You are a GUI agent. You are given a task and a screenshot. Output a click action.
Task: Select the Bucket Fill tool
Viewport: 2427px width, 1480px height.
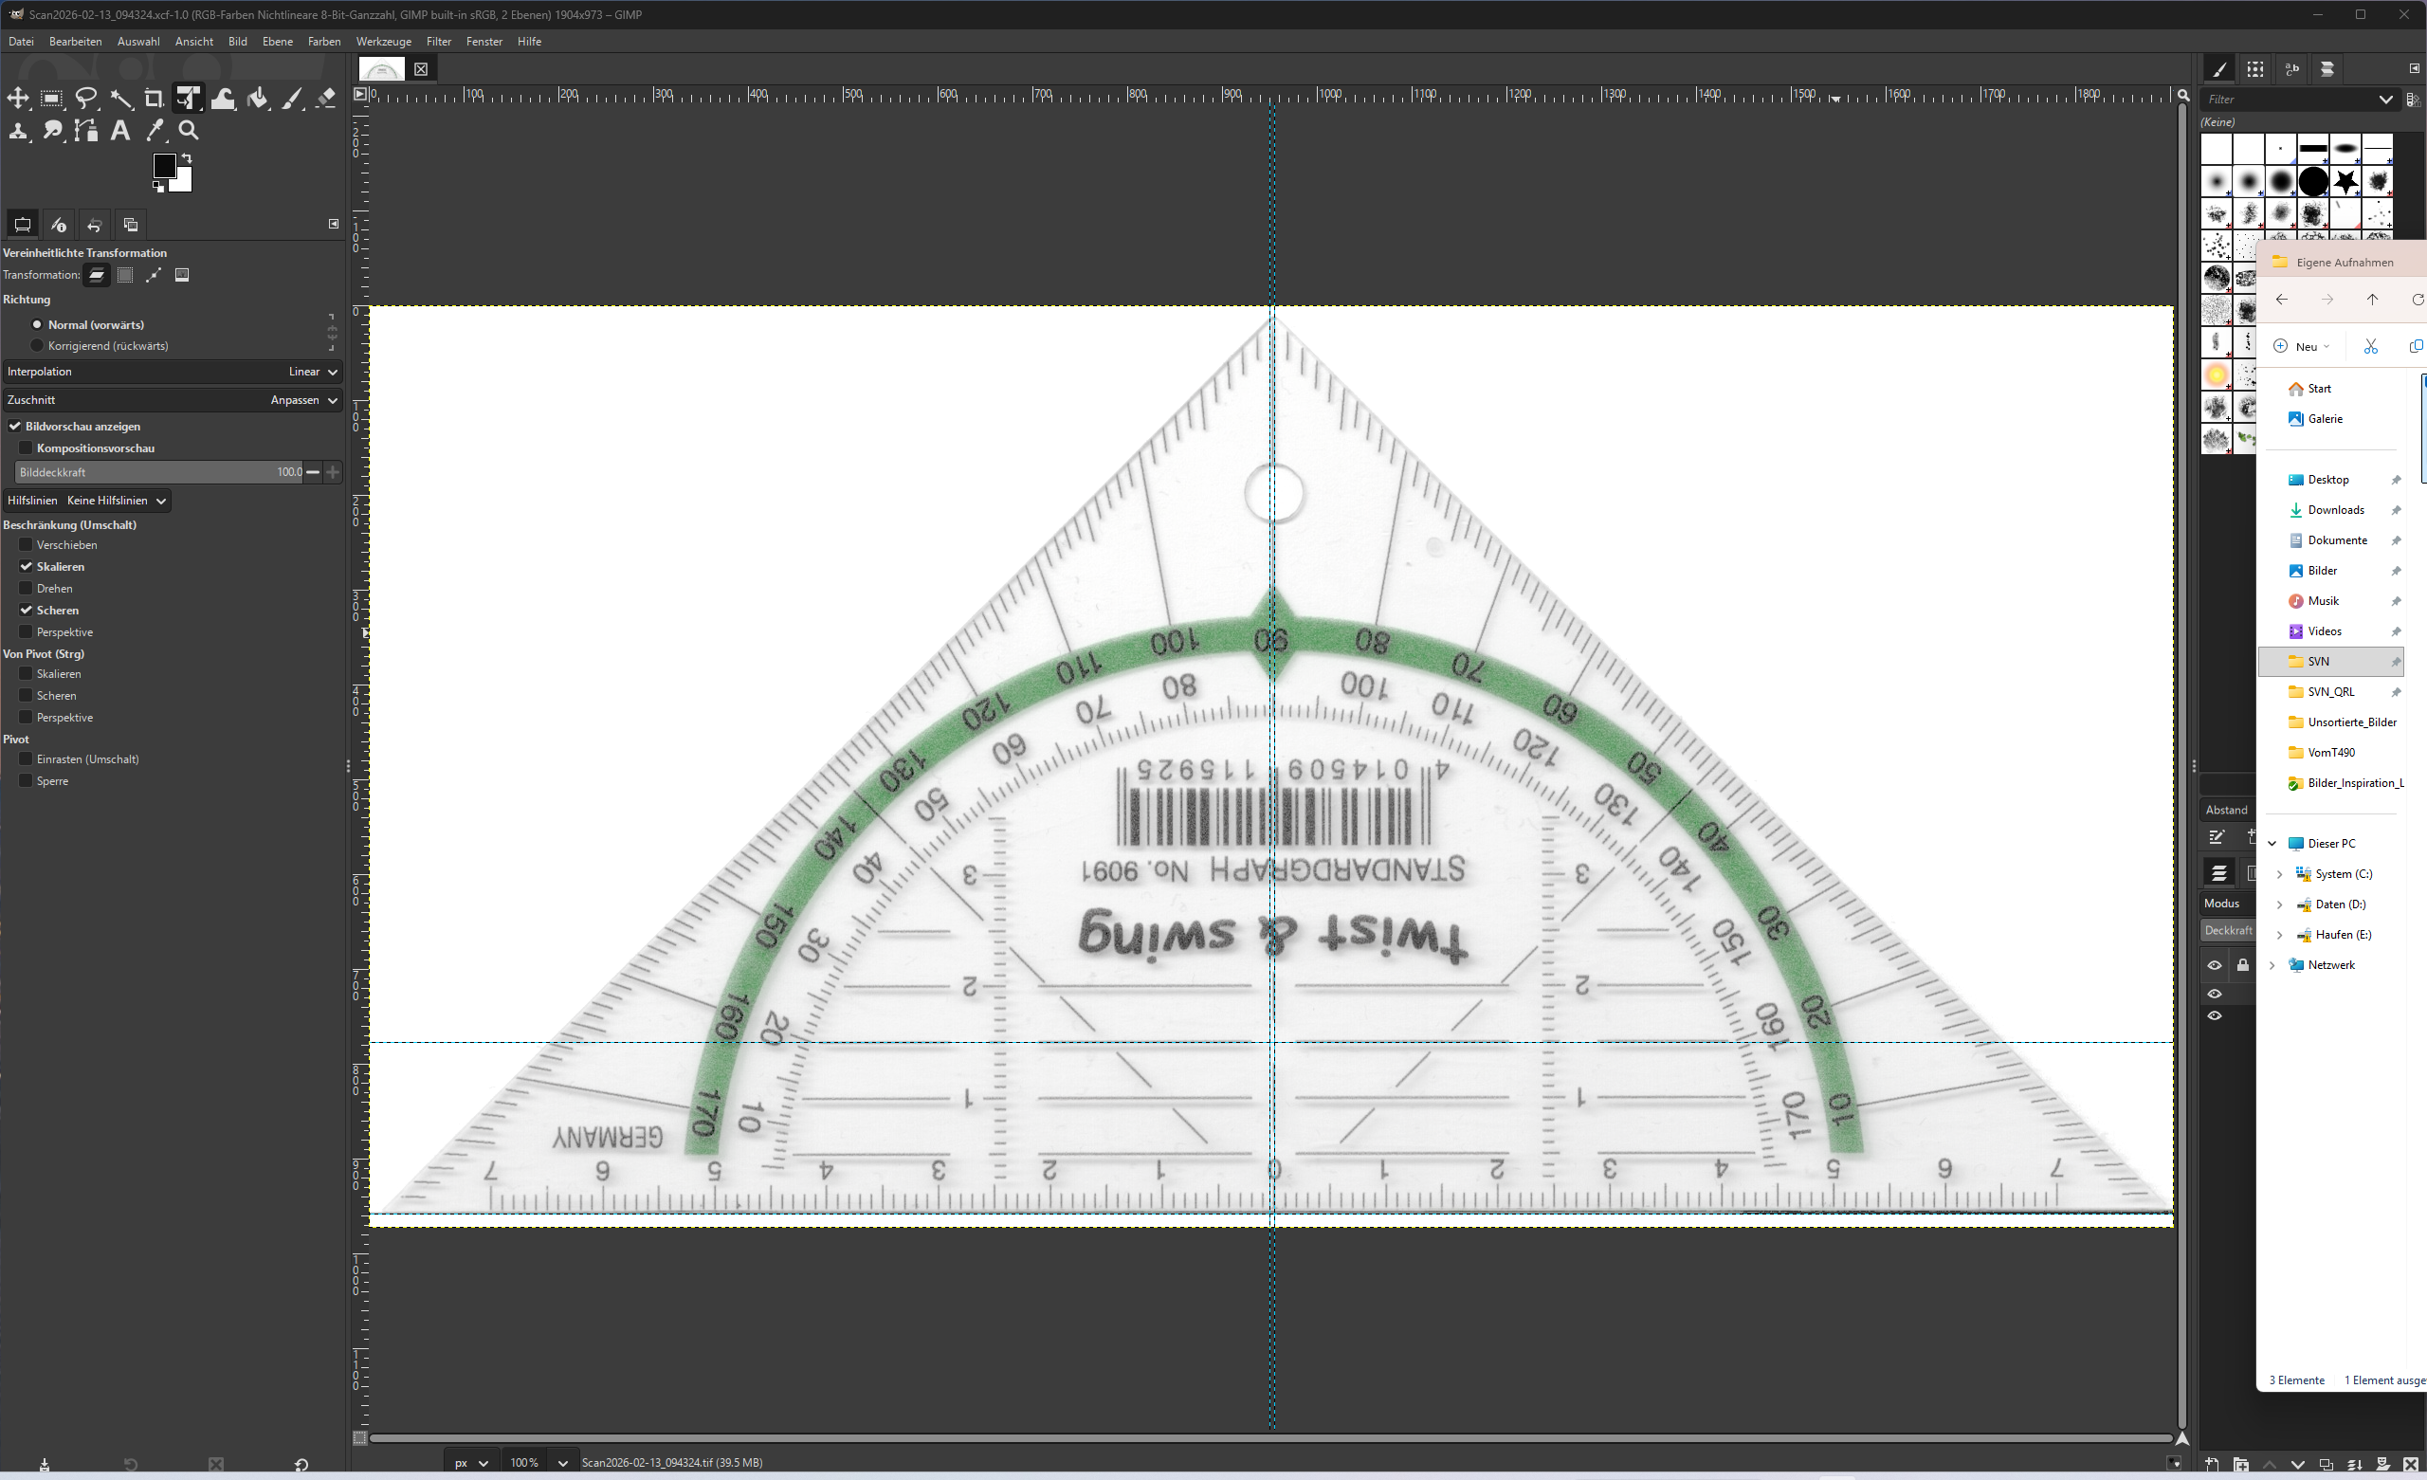point(258,98)
